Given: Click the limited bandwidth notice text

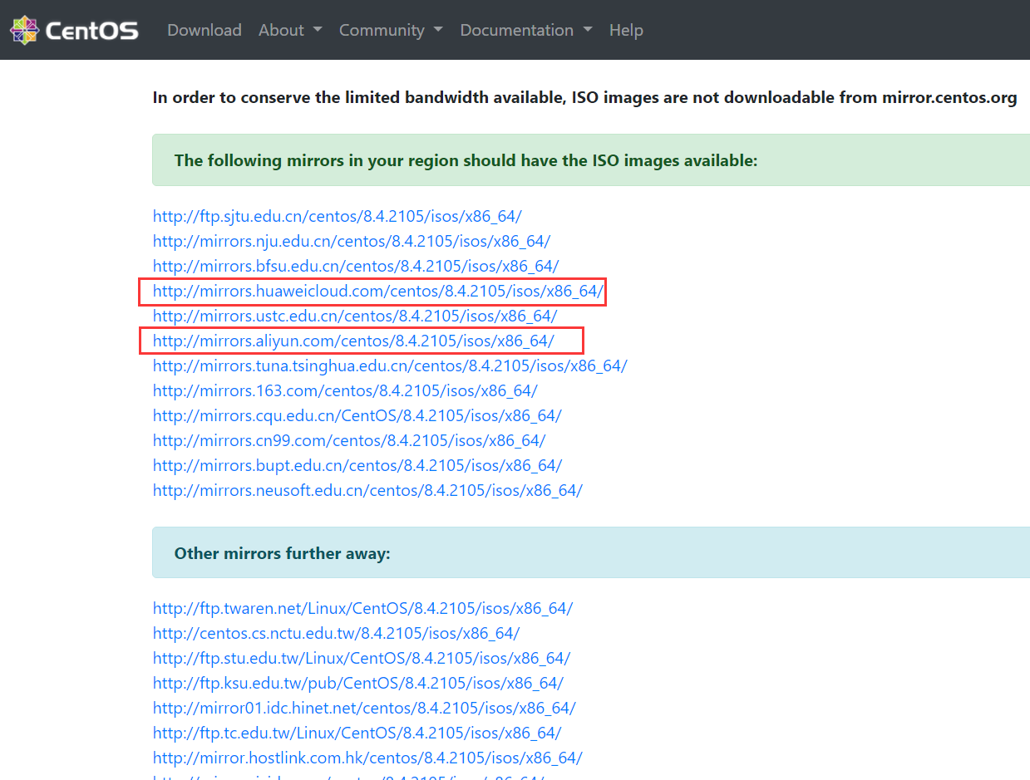Looking at the screenshot, I should coord(585,97).
